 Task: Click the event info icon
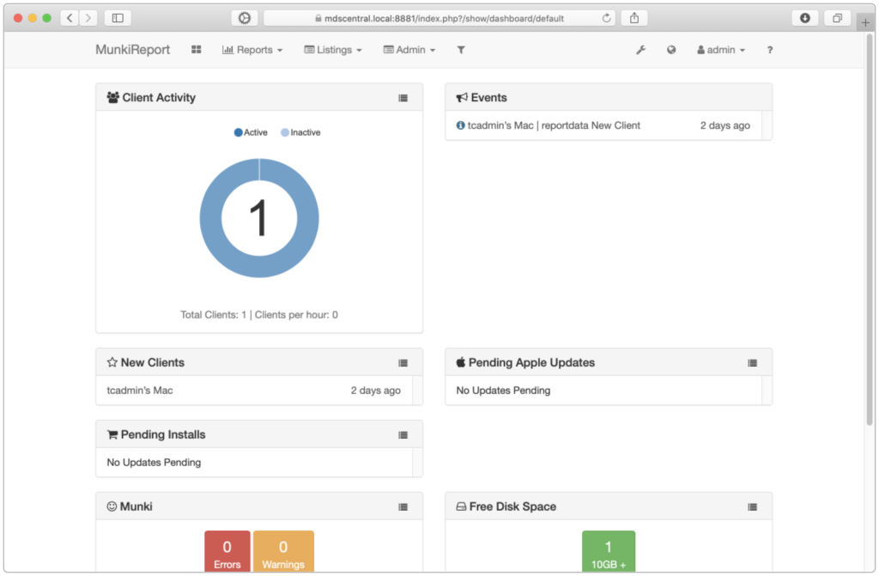(x=460, y=125)
